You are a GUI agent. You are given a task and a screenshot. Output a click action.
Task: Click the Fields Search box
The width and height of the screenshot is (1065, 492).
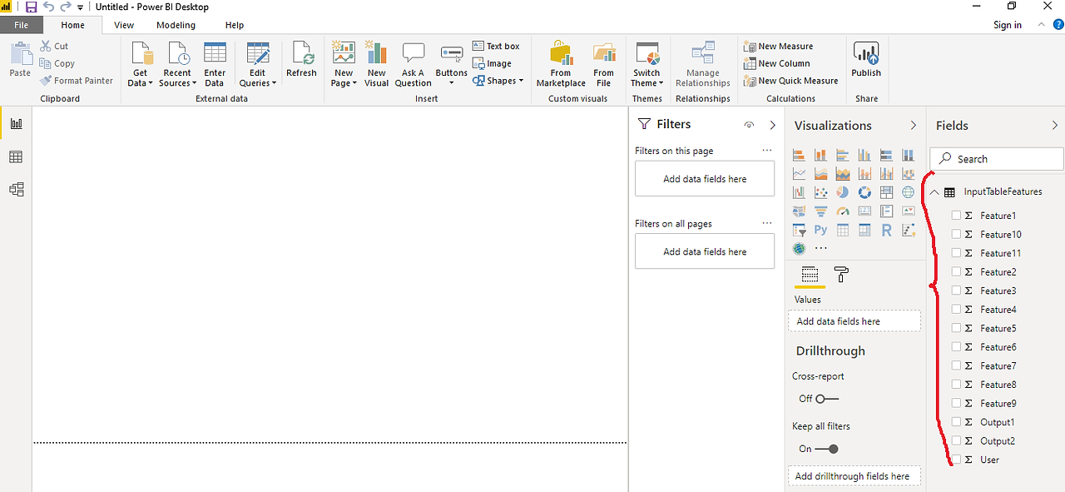point(997,159)
